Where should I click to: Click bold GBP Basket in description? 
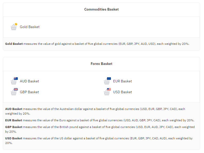point(14,127)
